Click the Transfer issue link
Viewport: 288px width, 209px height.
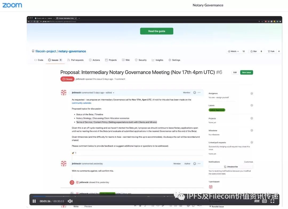216,206
